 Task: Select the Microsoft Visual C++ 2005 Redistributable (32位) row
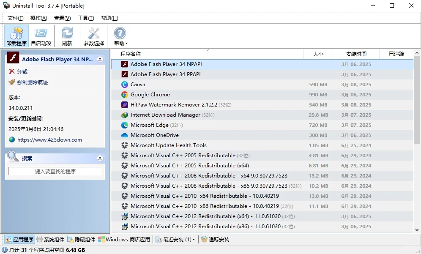[262, 156]
